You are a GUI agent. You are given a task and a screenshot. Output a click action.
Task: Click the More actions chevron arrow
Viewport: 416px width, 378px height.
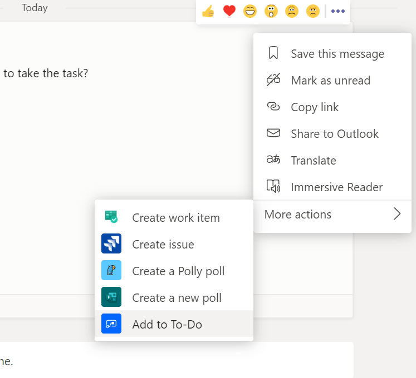coord(397,214)
